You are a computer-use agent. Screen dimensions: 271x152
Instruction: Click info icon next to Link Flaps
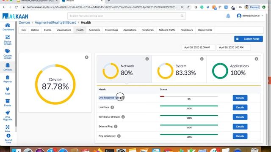coord(112,107)
